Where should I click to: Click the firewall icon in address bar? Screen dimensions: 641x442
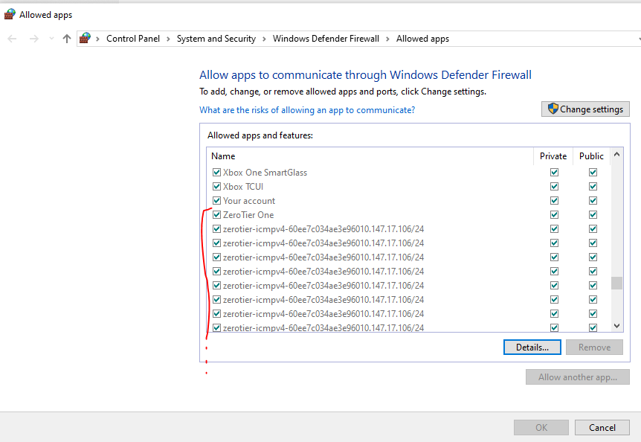pyautogui.click(x=86, y=38)
